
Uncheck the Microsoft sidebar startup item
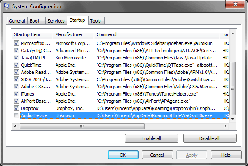tap(16, 43)
